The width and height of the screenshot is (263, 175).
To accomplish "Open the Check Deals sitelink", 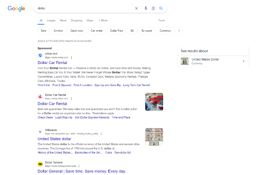I will click(45, 117).
